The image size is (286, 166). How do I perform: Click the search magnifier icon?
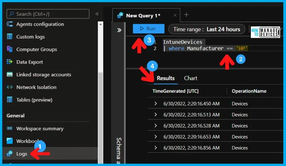tap(11, 14)
